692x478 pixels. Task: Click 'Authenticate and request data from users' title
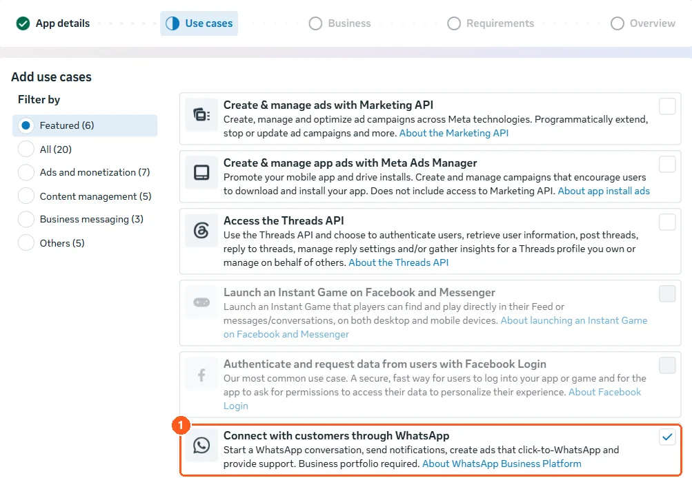pyautogui.click(x=385, y=364)
